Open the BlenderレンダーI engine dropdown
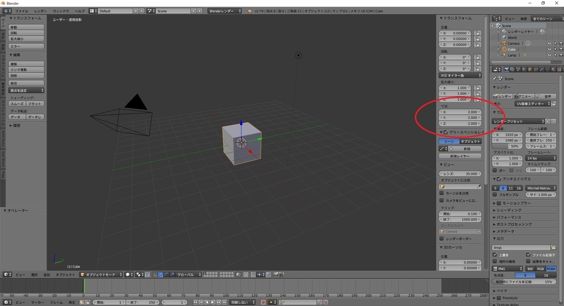564x306 pixels. [225, 11]
